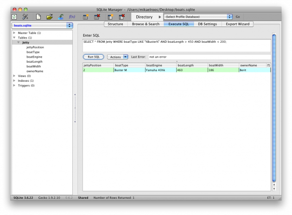
Task: Open the Select Profile Database dropdown
Action: pyautogui.click(x=198, y=17)
